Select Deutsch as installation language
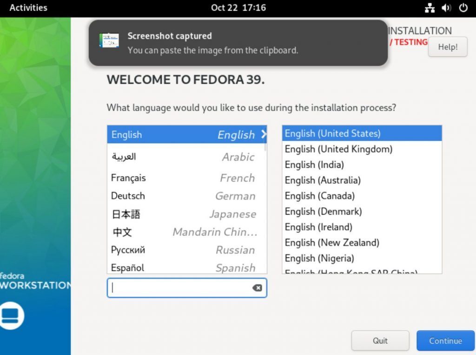Screen dimensions: 476x355 coord(186,196)
